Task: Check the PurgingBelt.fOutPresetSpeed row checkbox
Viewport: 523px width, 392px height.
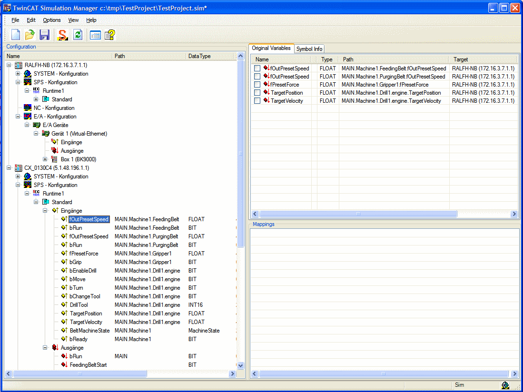Action: pos(257,76)
